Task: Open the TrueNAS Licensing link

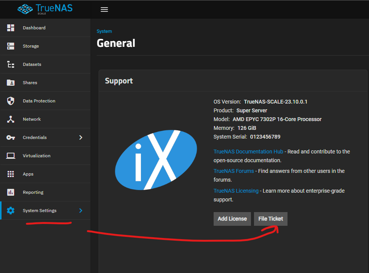Action: [236, 191]
